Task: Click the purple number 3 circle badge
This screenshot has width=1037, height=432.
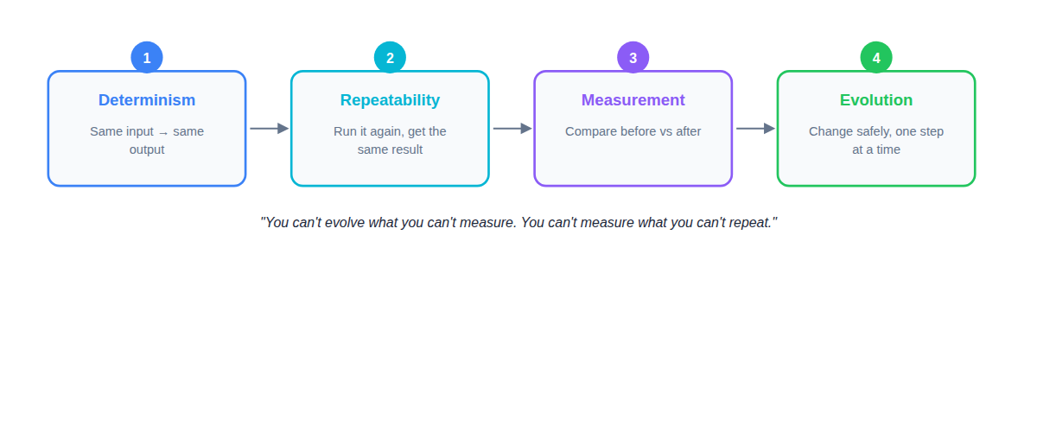Action: 633,58
